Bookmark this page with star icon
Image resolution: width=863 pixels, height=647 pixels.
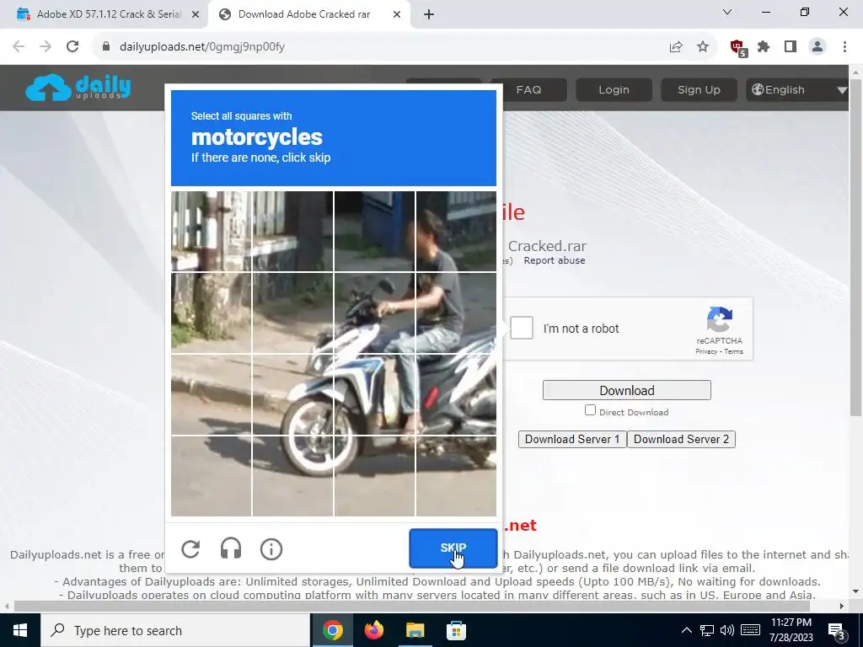[x=703, y=47]
